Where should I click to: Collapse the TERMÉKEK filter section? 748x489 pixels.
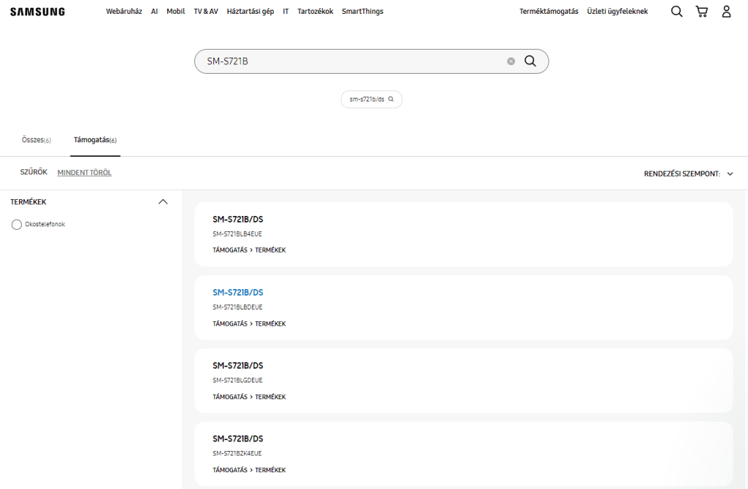point(163,202)
